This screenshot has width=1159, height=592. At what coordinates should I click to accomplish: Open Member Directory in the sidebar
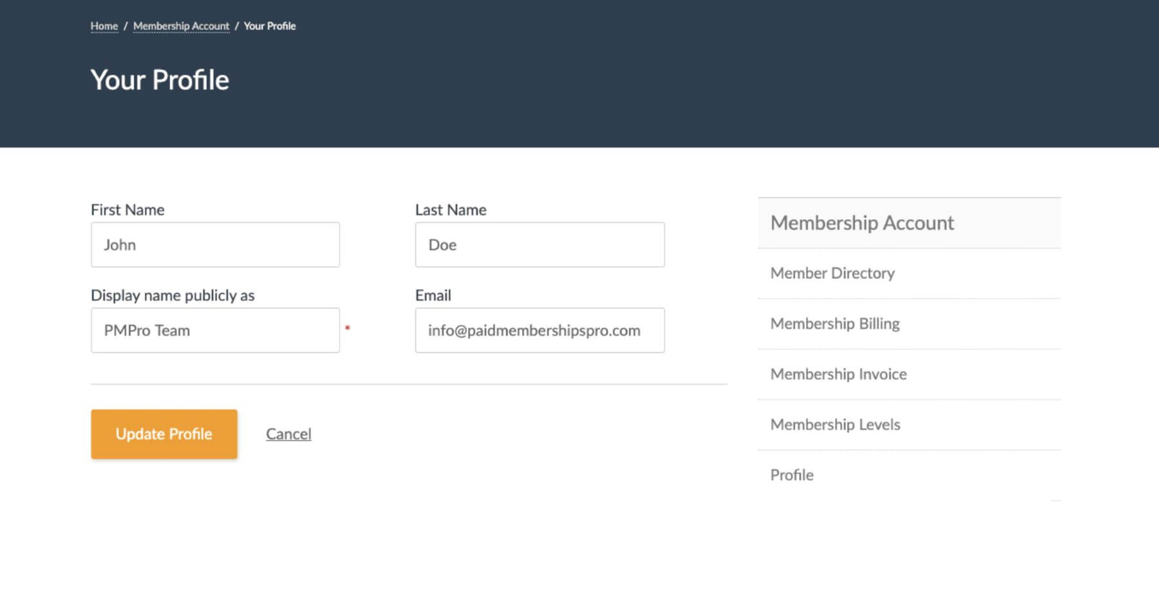(x=832, y=273)
